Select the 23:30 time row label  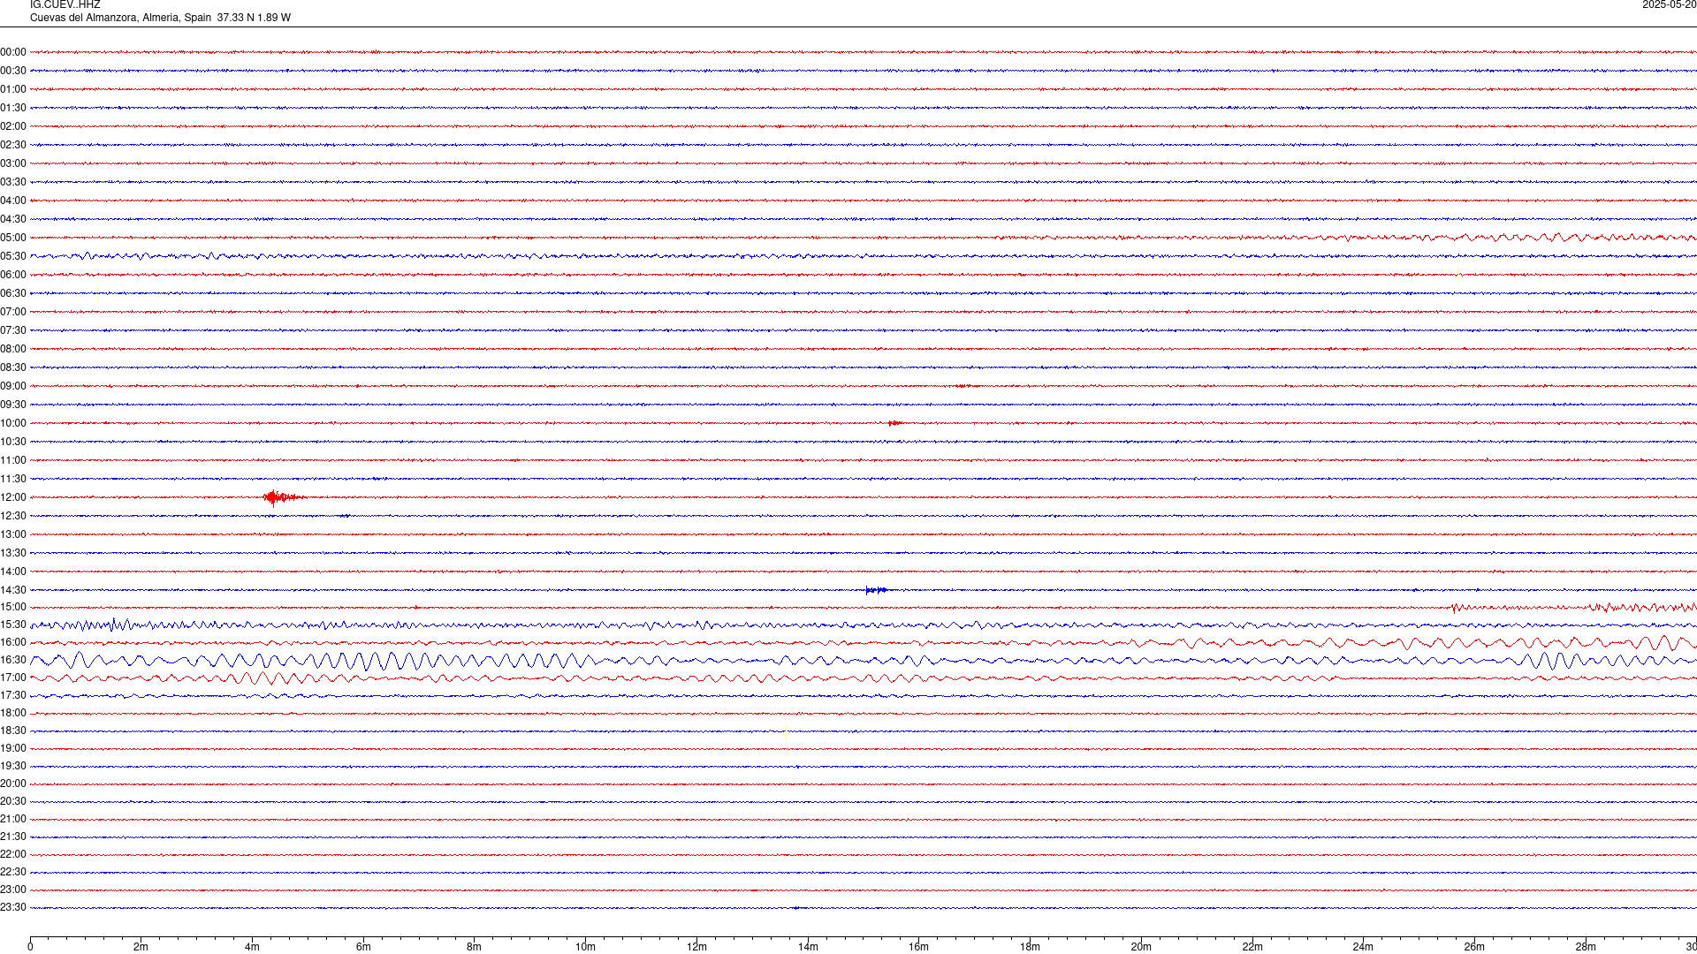point(13,907)
